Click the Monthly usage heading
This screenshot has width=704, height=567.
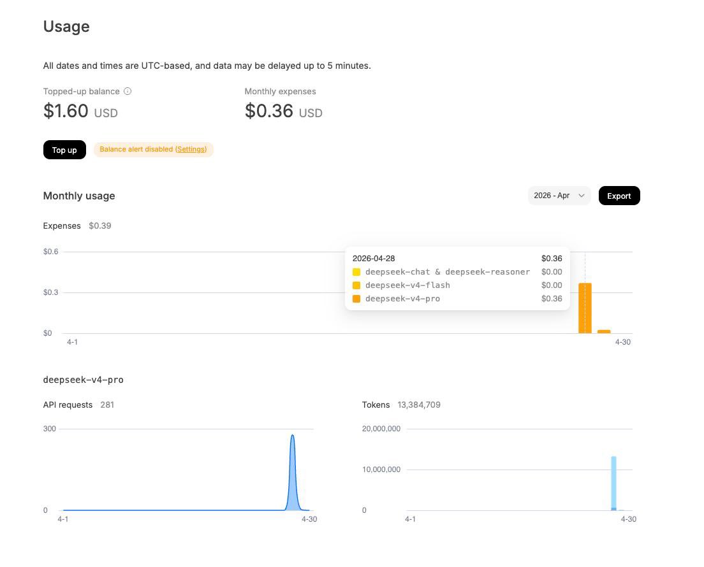pyautogui.click(x=79, y=196)
